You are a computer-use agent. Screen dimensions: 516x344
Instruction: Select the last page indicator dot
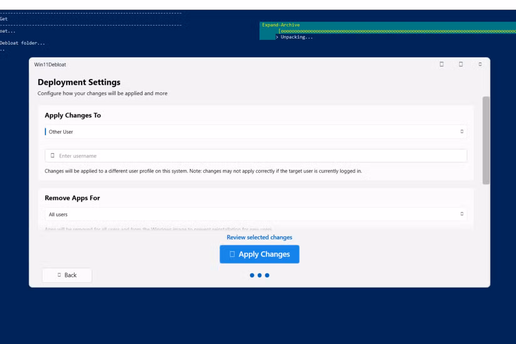pos(267,276)
